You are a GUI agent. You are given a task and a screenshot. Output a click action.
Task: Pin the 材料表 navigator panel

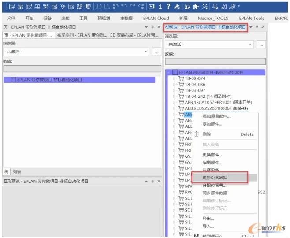(x=257, y=27)
